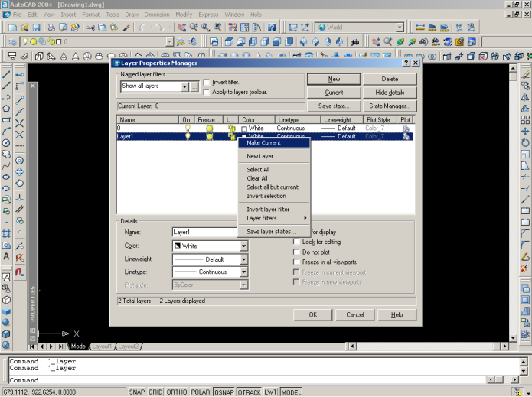Toggle the lock icon for layer 0
This screenshot has width=532, height=397.
(231, 129)
